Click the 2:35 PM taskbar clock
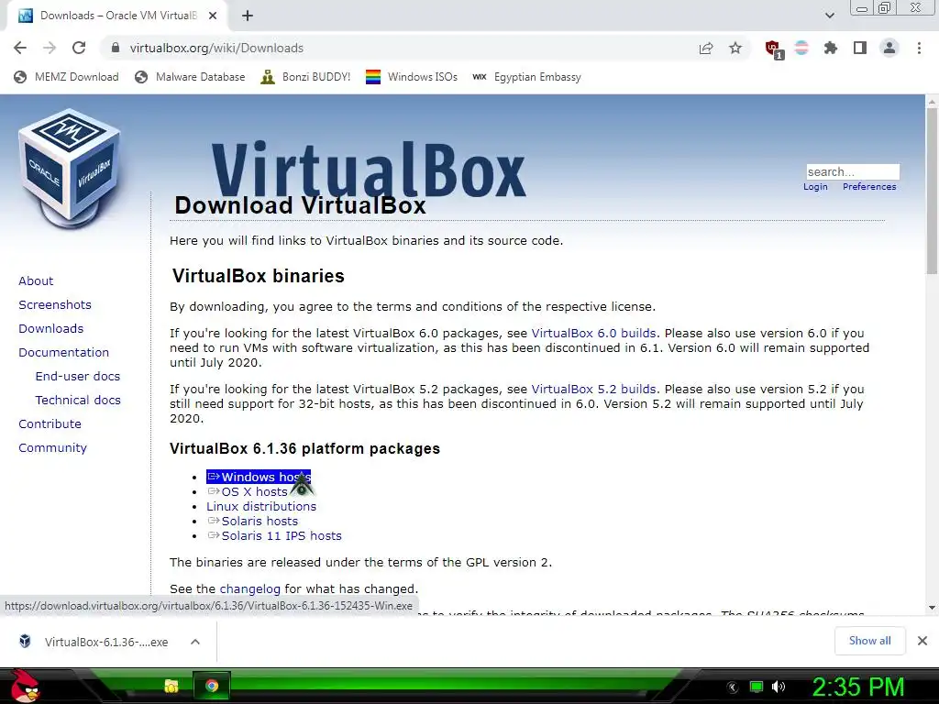 pyautogui.click(x=858, y=687)
